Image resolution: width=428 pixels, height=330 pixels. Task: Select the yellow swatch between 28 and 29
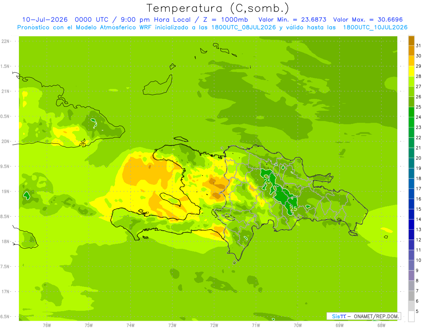[411, 71]
